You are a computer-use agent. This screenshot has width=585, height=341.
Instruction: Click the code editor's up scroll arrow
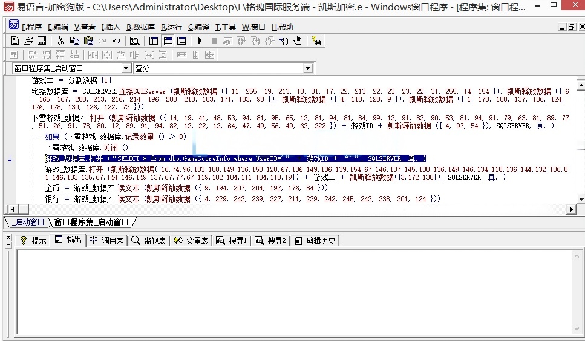(581, 85)
